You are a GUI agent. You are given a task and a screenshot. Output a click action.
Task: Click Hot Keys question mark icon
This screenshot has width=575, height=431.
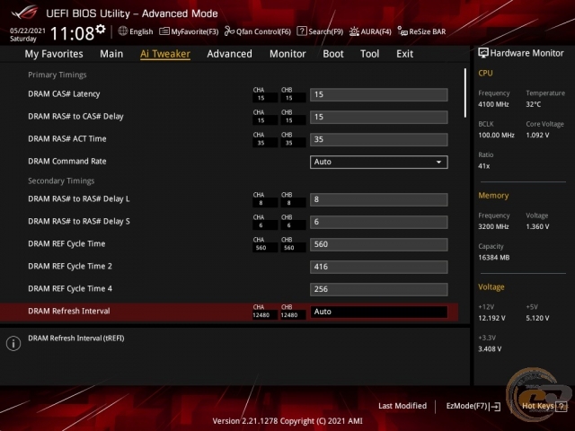pos(561,406)
